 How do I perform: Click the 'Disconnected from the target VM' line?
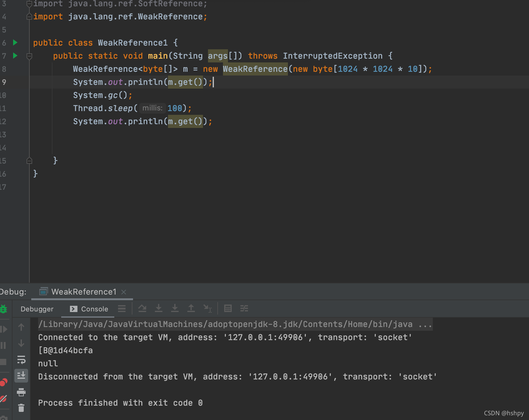click(238, 377)
